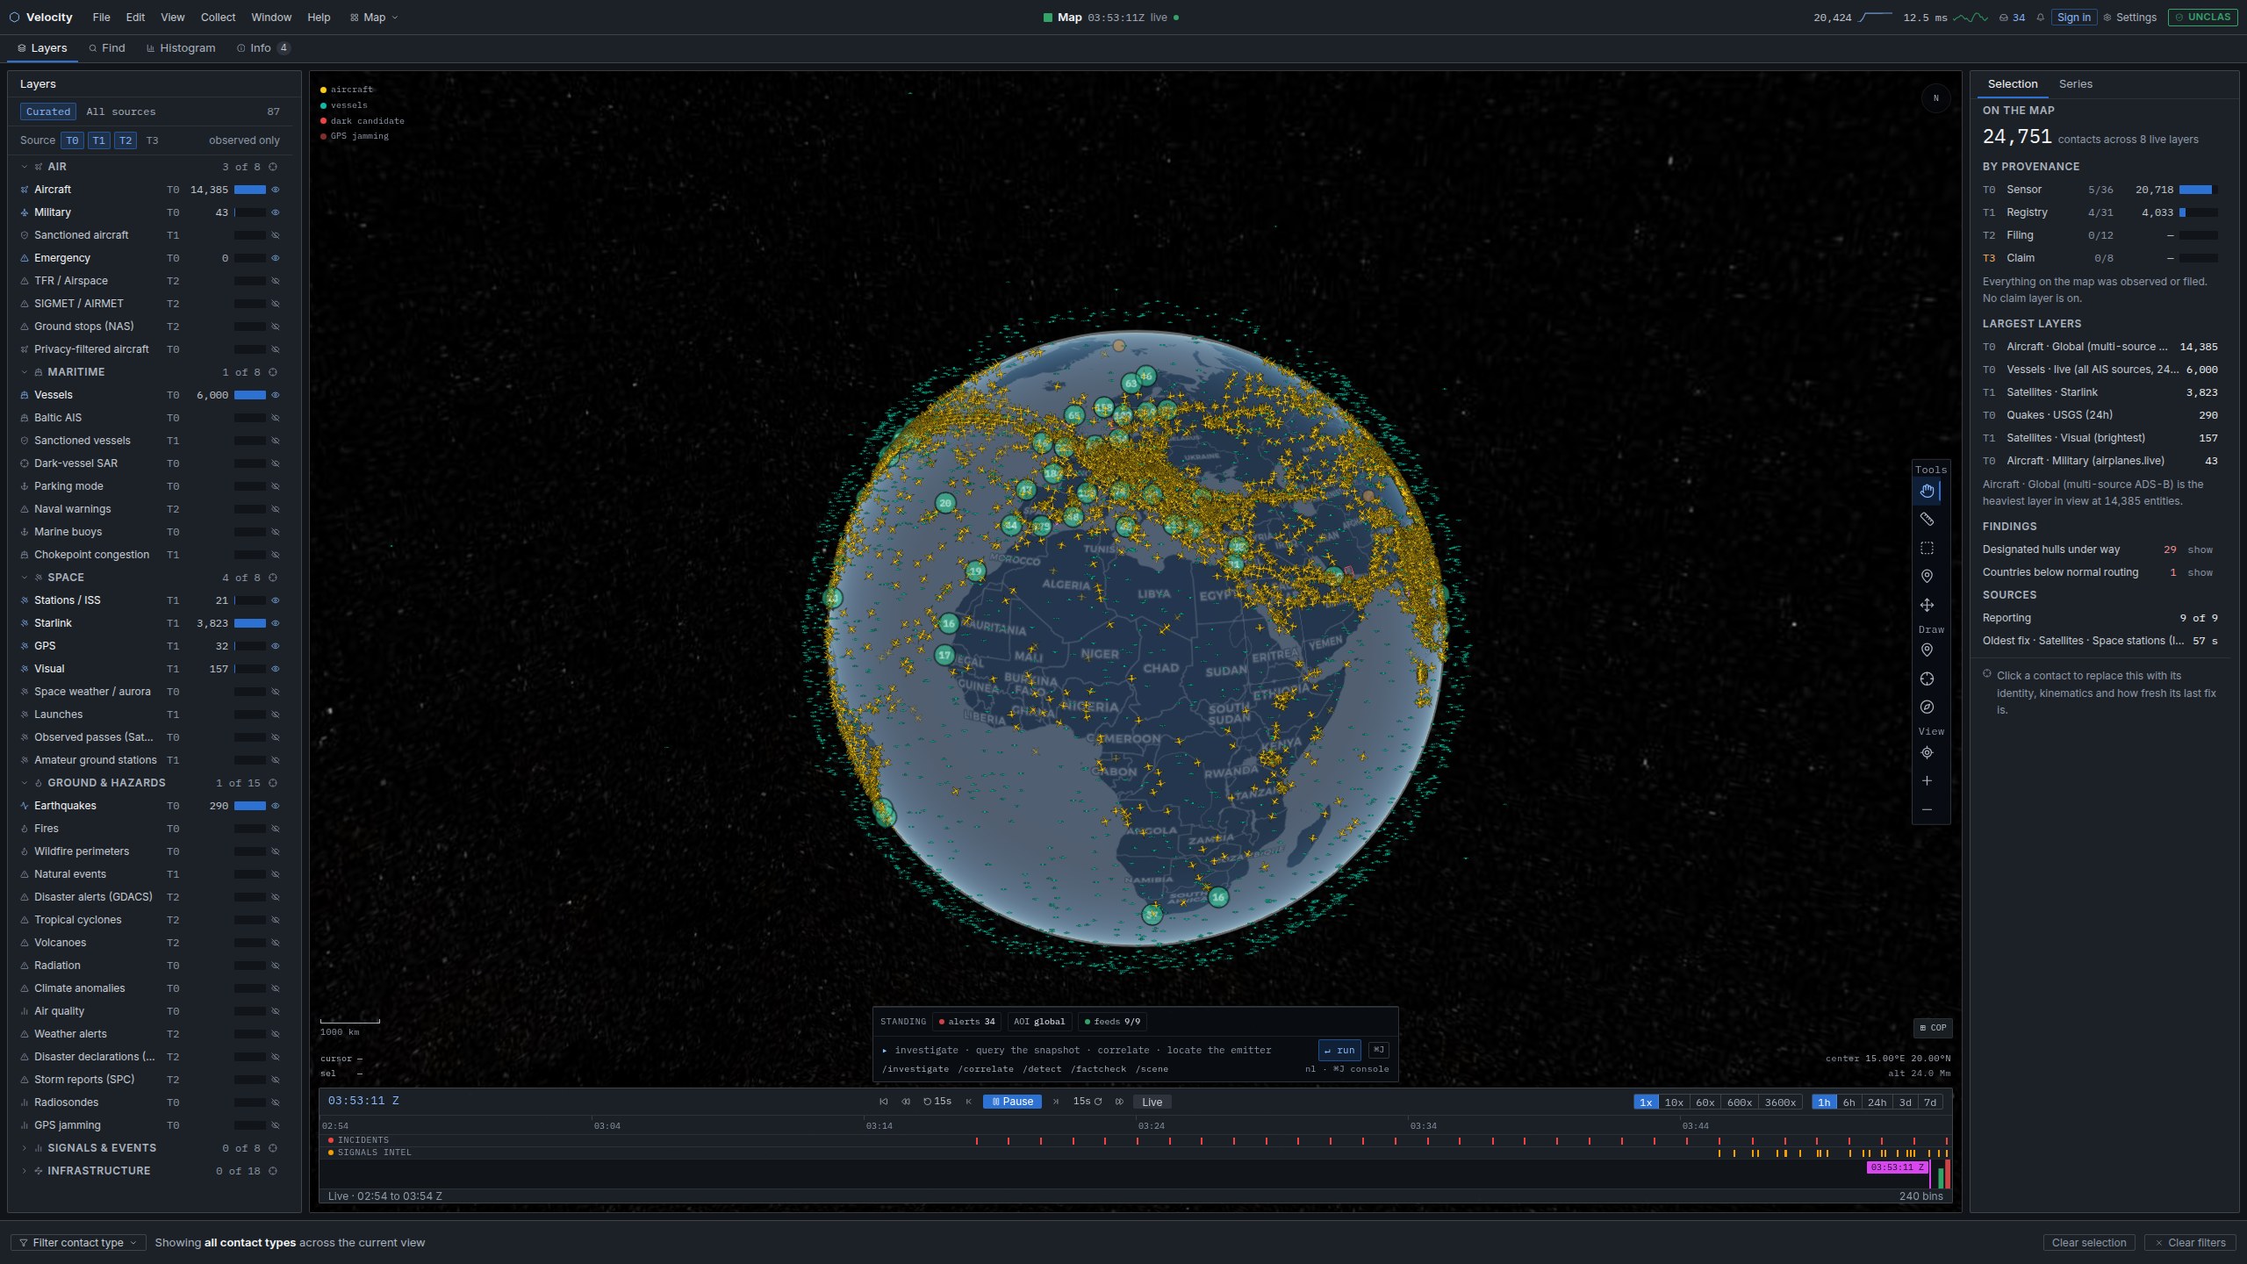Collapse the SPACE group
This screenshot has height=1264, width=2247.
tap(24, 578)
